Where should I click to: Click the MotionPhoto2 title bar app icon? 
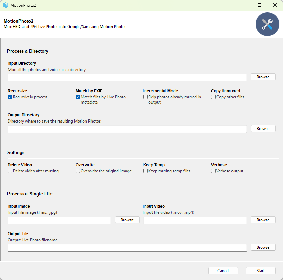coord(6,5)
